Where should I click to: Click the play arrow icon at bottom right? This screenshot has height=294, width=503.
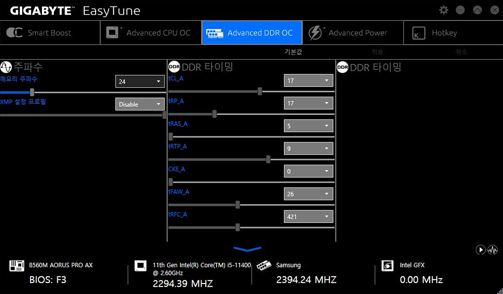coord(480,250)
